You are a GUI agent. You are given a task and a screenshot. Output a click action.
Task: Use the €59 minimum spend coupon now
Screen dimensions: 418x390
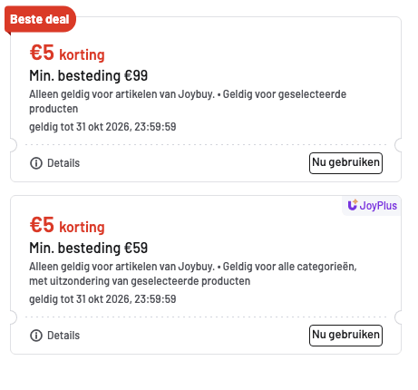click(345, 336)
